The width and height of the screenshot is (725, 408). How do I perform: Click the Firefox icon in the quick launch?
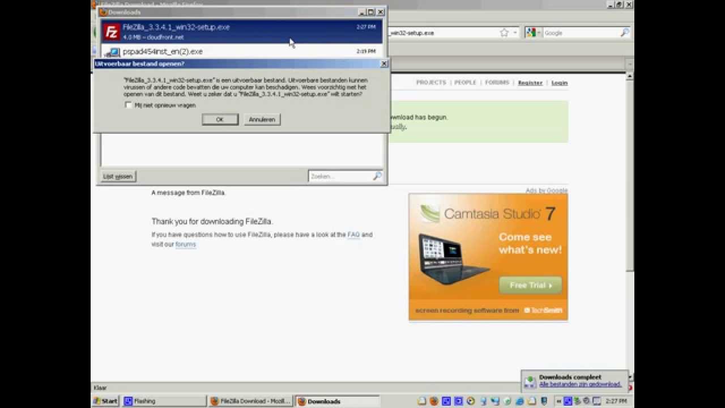(434, 401)
